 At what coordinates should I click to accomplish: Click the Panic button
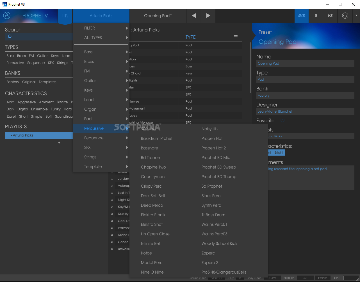click(323, 278)
